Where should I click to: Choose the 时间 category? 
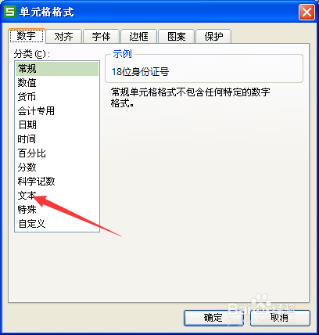57,139
